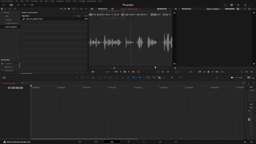Click source viewer jog scrubber handle
Image resolution: width=256 pixels, height=144 pixels.
click(114, 68)
